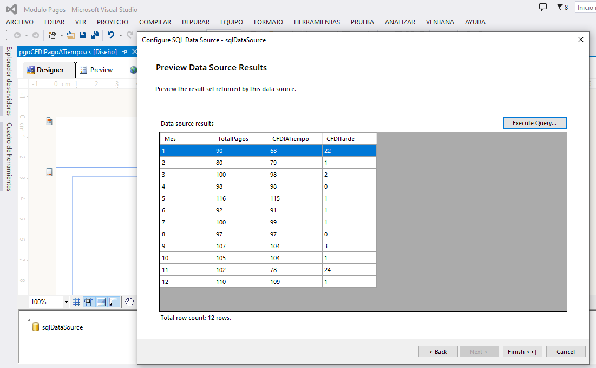This screenshot has width=596, height=368.
Task: Open the 100% zoom dropdown
Action: (x=66, y=302)
